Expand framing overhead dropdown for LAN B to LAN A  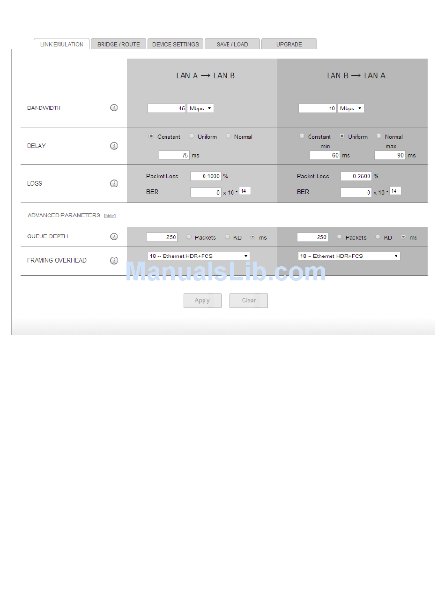tap(349, 256)
